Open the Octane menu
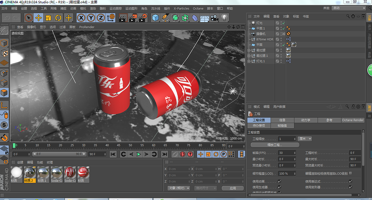The height and width of the screenshot is (200, 372). 198,8
